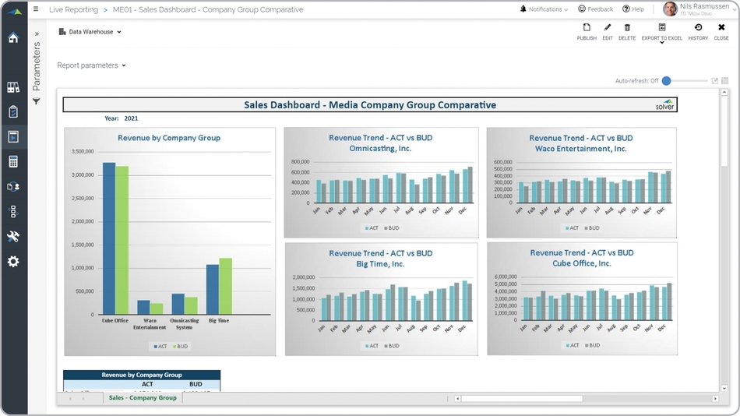Open the binders archive icon in sidebar
This screenshot has height=416, width=740.
tap(13, 87)
